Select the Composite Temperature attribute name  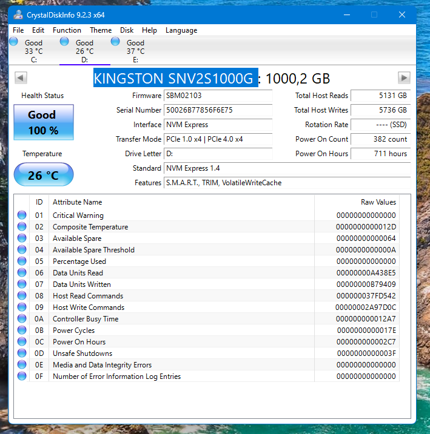click(90, 227)
